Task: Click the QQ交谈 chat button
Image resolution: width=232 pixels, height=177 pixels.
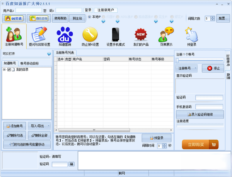Action: [x=14, y=18]
